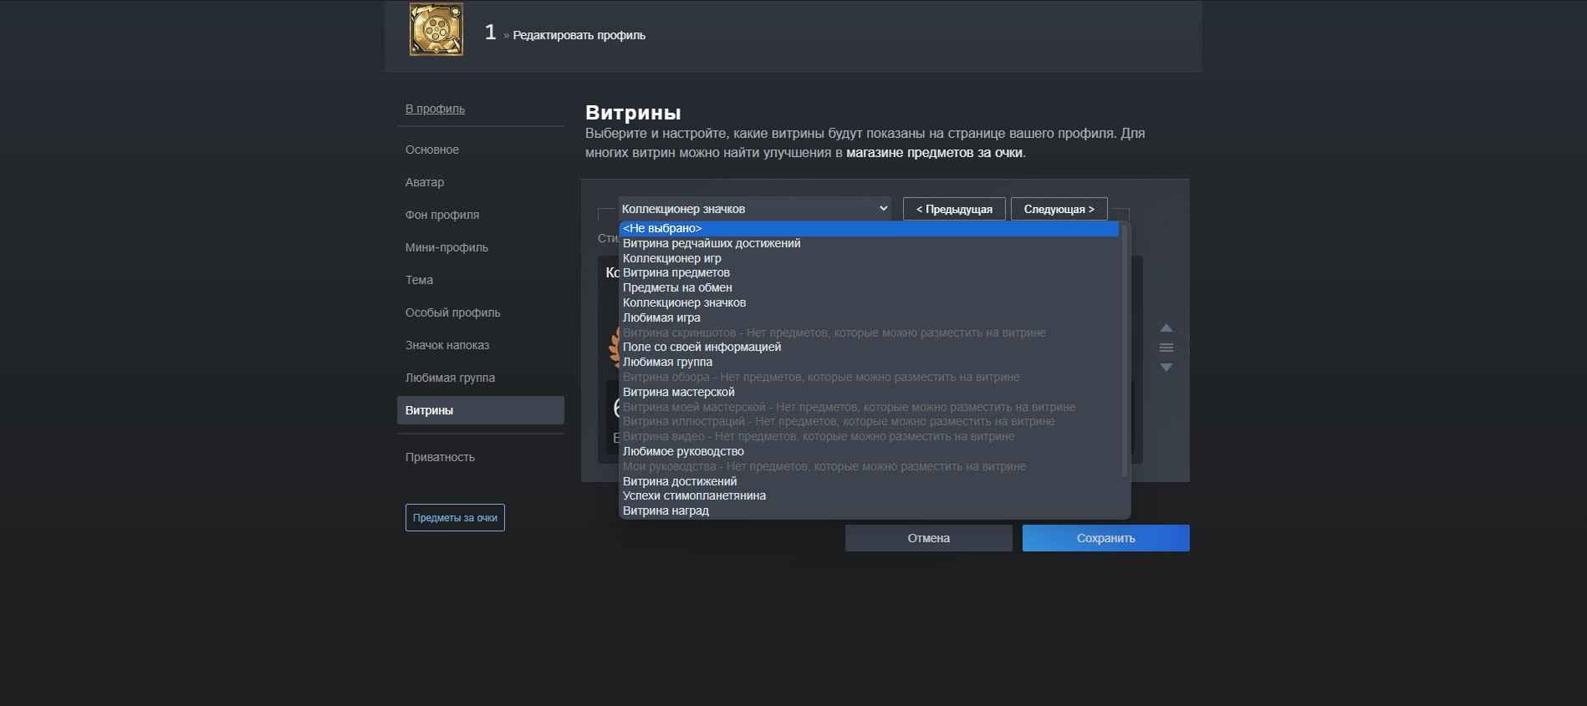1587x706 pixels.
Task: Choose the «<Не выбрано>» option
Action: [x=869, y=228]
